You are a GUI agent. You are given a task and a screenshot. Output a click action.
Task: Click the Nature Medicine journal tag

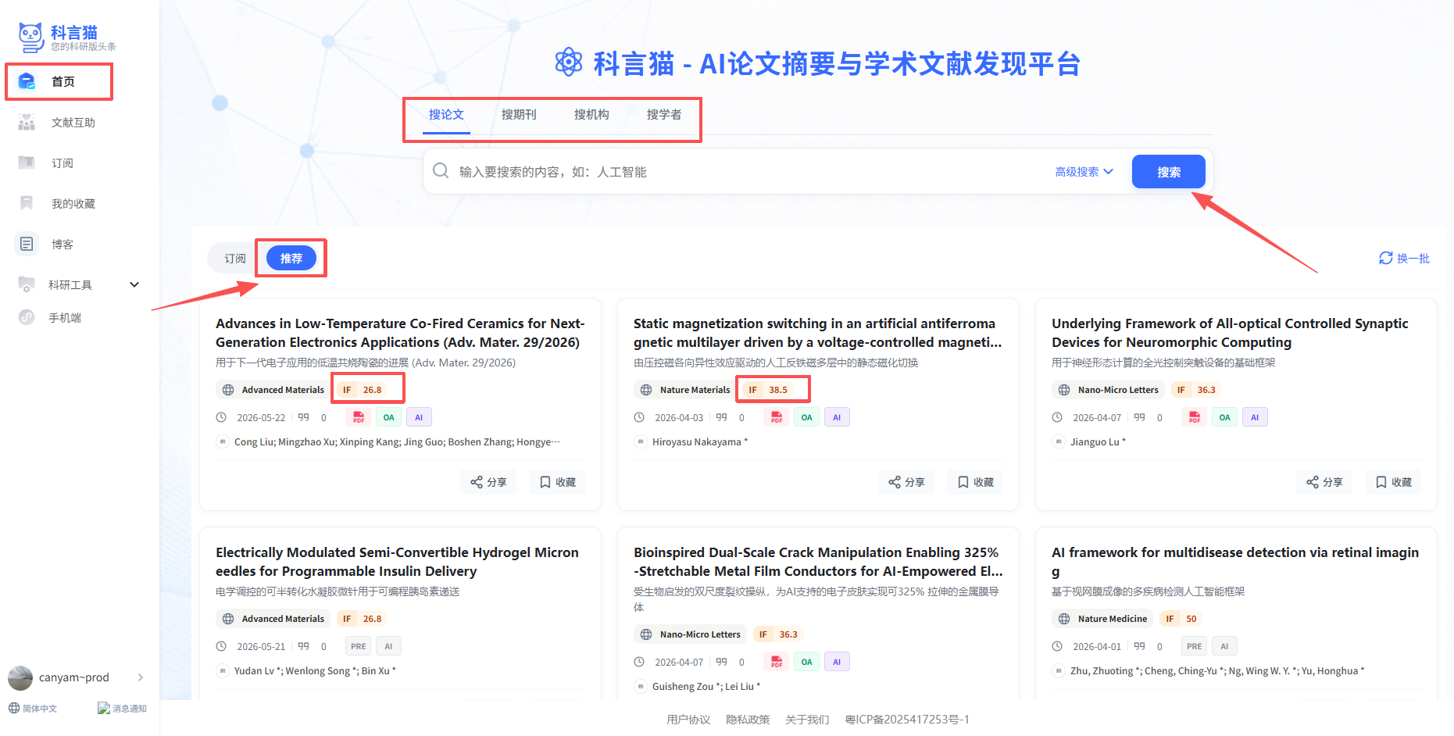click(1102, 619)
